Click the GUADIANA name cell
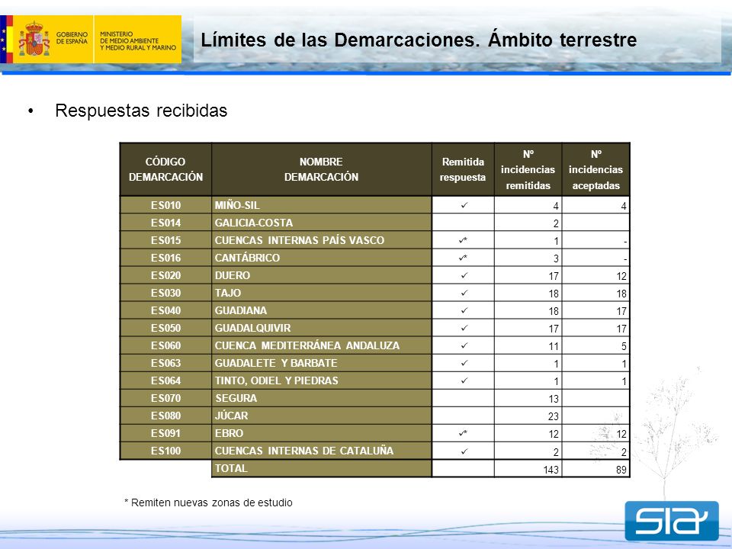The image size is (732, 549). (x=322, y=310)
